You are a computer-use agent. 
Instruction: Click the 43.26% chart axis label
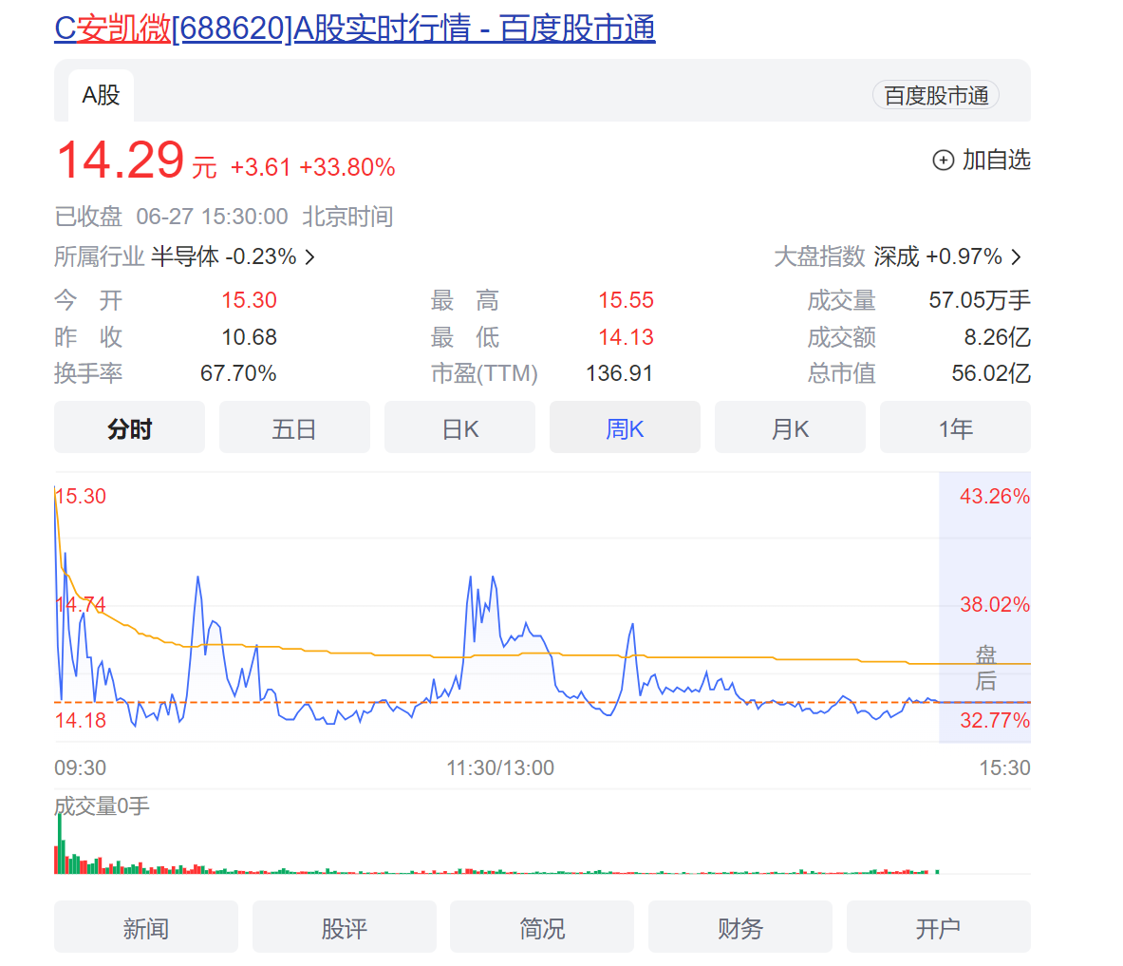(994, 496)
